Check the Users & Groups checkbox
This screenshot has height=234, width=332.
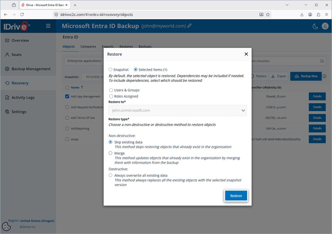[x=111, y=90]
